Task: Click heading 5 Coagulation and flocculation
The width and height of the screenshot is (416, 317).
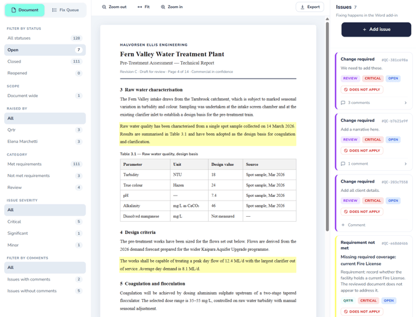Action: (153, 284)
